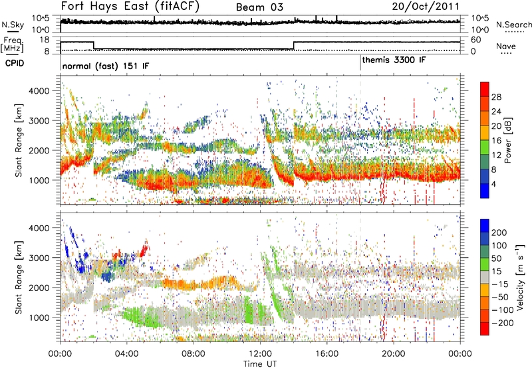532x368 pixels.
Task: Click the '08:00' time axis label
Action: [194, 354]
